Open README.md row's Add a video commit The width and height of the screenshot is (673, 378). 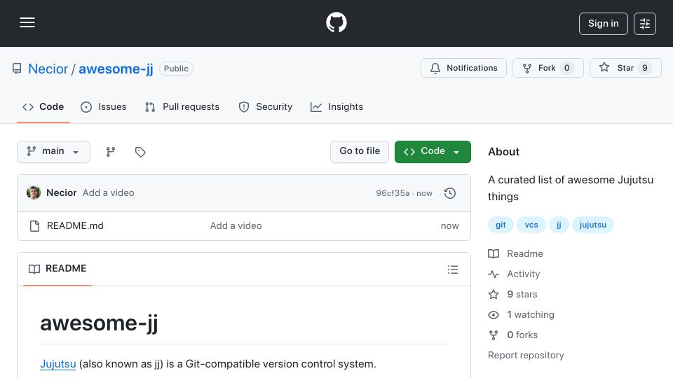236,226
